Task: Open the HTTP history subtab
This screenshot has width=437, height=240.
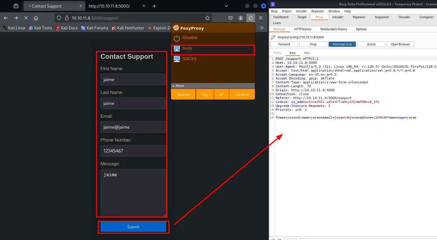Action: click(303, 29)
